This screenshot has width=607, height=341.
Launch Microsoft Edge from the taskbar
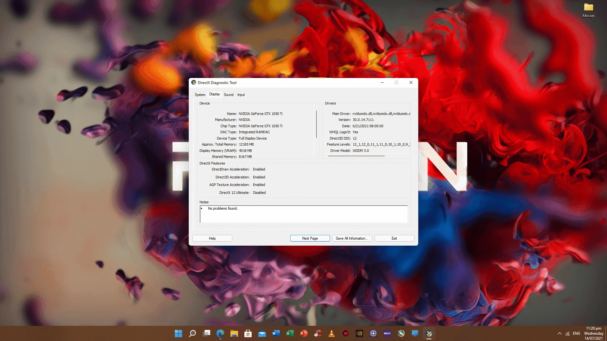(x=220, y=333)
